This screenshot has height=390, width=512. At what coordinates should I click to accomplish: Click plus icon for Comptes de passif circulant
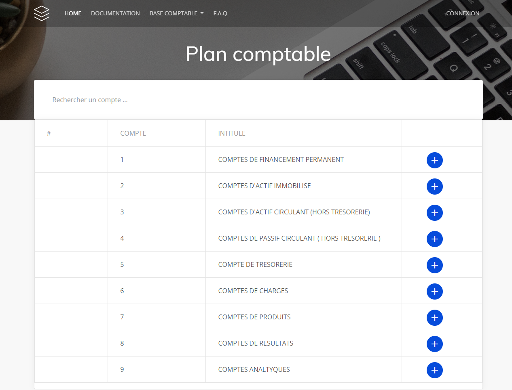point(434,239)
